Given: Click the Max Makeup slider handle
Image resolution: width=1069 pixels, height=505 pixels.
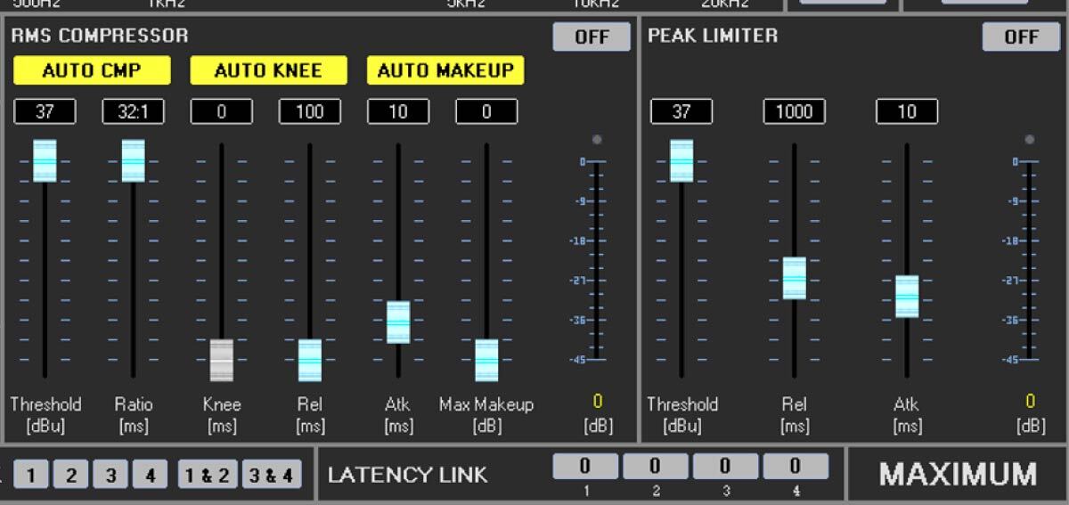Looking at the screenshot, I should [x=486, y=360].
